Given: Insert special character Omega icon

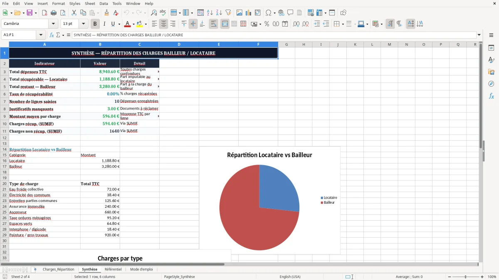Looking at the screenshot, I should [268, 13].
